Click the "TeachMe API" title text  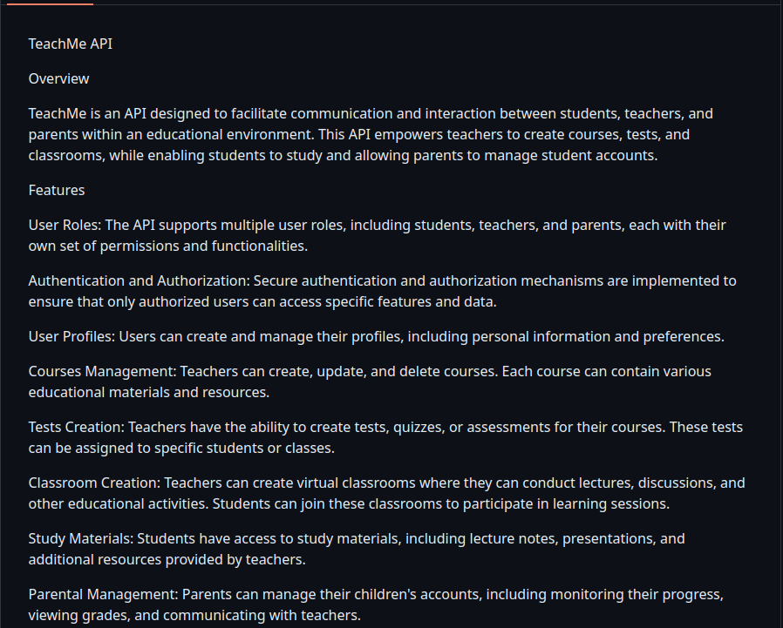pyautogui.click(x=70, y=44)
